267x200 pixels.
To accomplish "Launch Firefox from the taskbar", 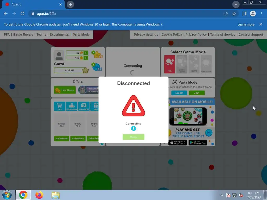I will coord(39,195).
